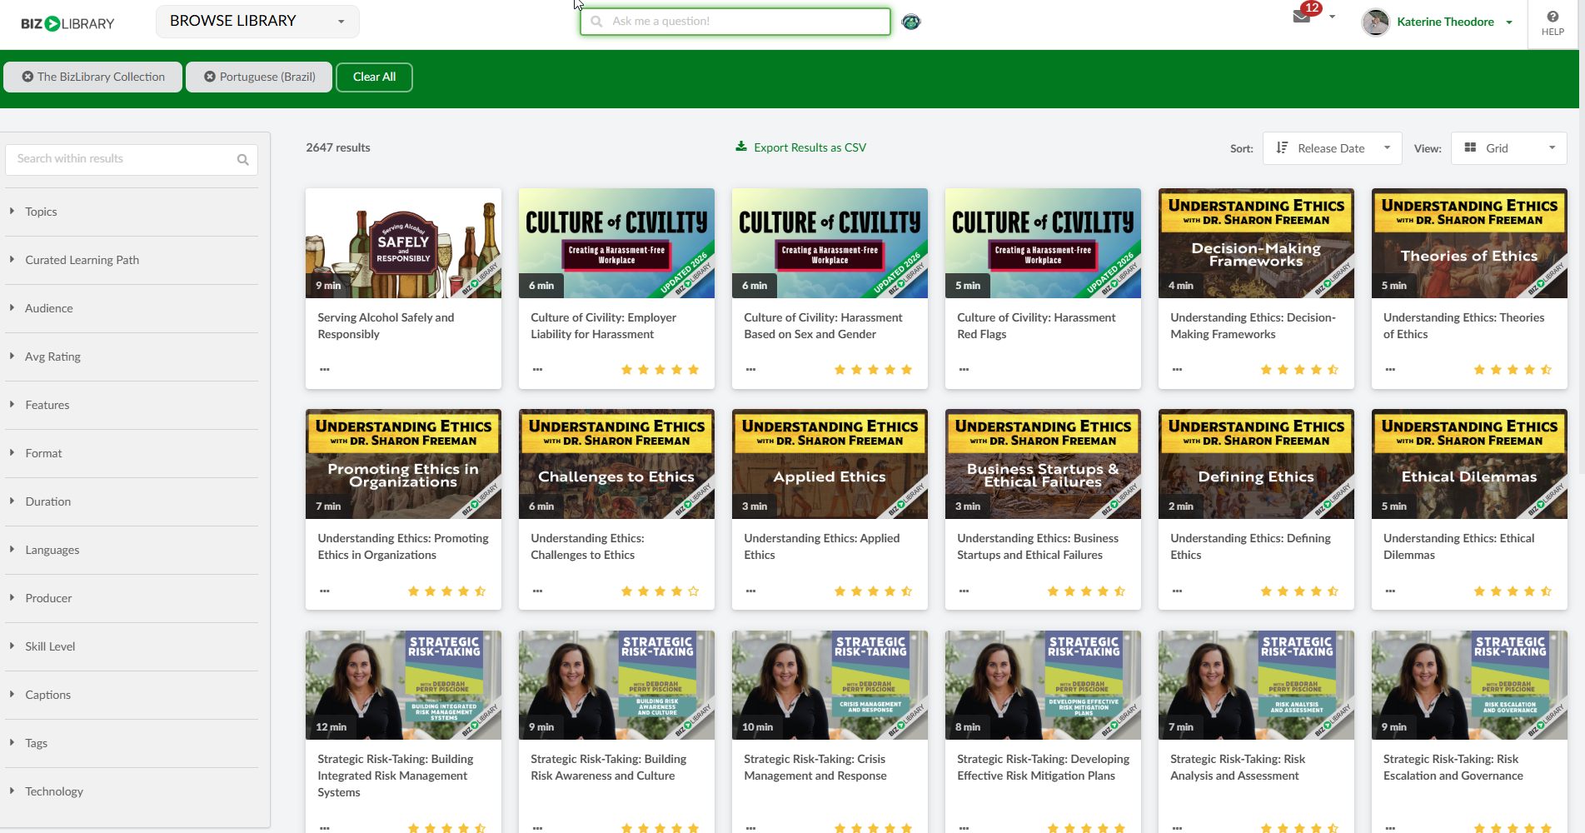Open the Serving Alcohol Safely thumbnail
1585x833 pixels.
[403, 243]
